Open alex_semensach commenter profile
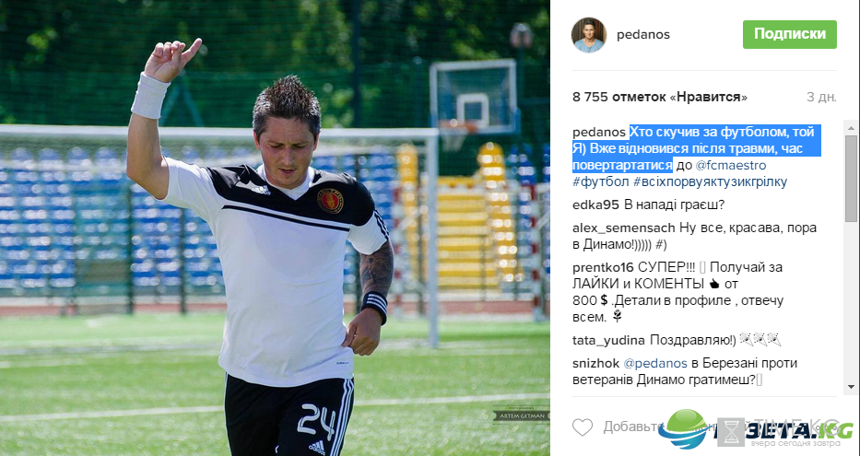The height and width of the screenshot is (456, 860). (x=624, y=228)
